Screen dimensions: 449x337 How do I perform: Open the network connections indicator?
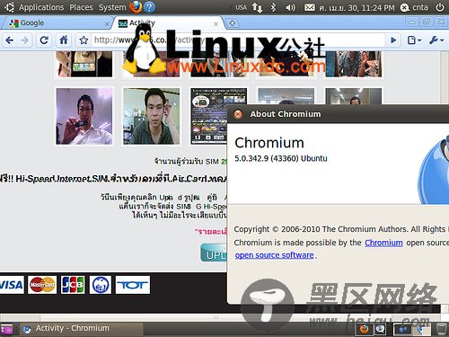coord(257,7)
